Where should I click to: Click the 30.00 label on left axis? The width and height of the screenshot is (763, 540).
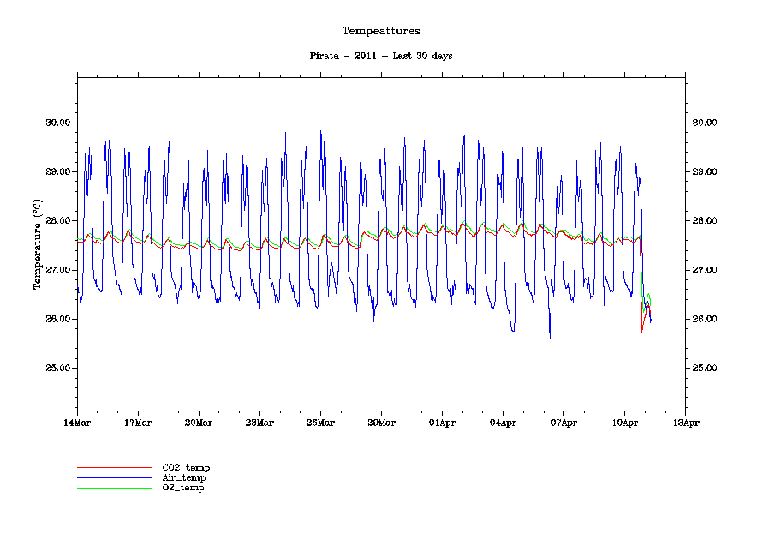[57, 123]
